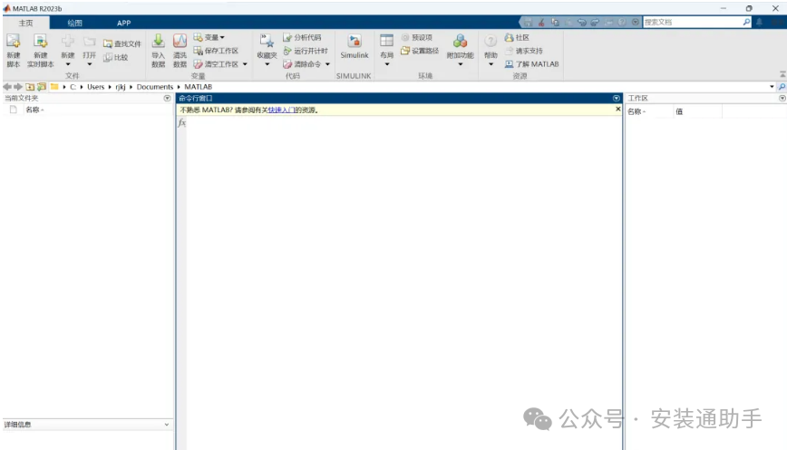Click the quick access Copy icon
The image size is (787, 450).
pyautogui.click(x=555, y=22)
